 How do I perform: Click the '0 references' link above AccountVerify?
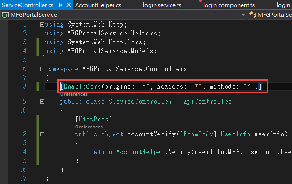click(x=89, y=127)
